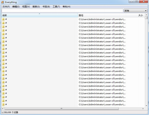The image size is (149, 115).
Task: Click the horizontal scrollbar left arrow
Action: 3,109
